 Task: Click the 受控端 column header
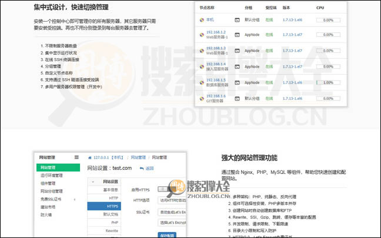coord(271,8)
